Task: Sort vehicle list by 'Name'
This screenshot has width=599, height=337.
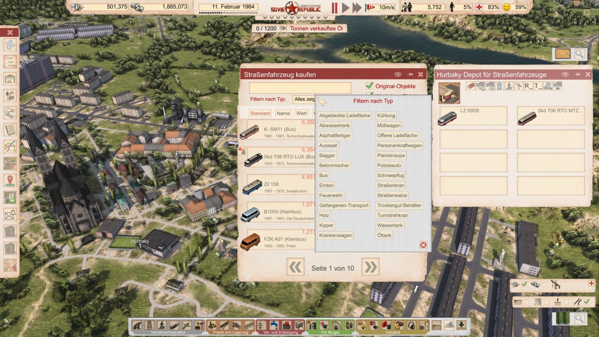Action: pyautogui.click(x=283, y=113)
